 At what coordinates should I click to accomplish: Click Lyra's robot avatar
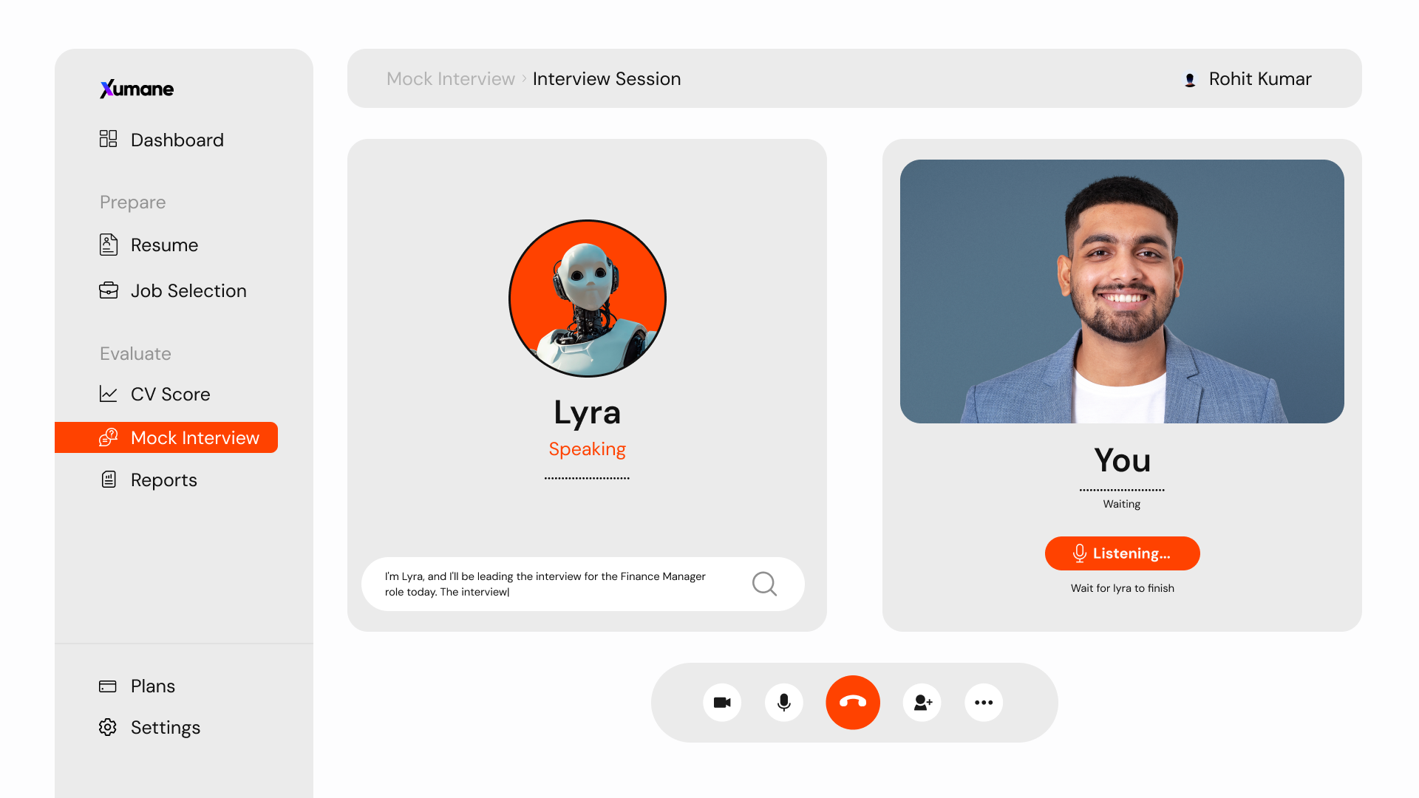coord(588,299)
